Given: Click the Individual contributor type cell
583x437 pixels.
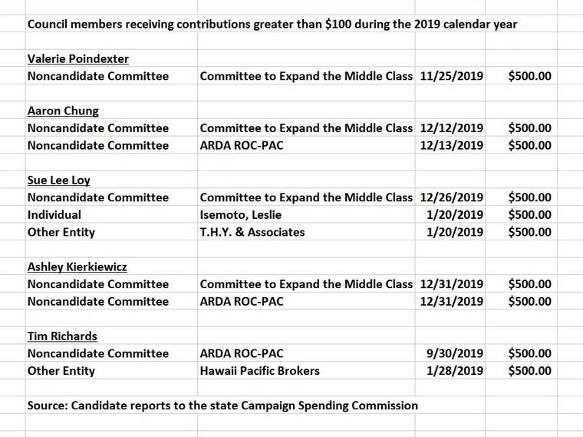Looking at the screenshot, I should click(54, 214).
